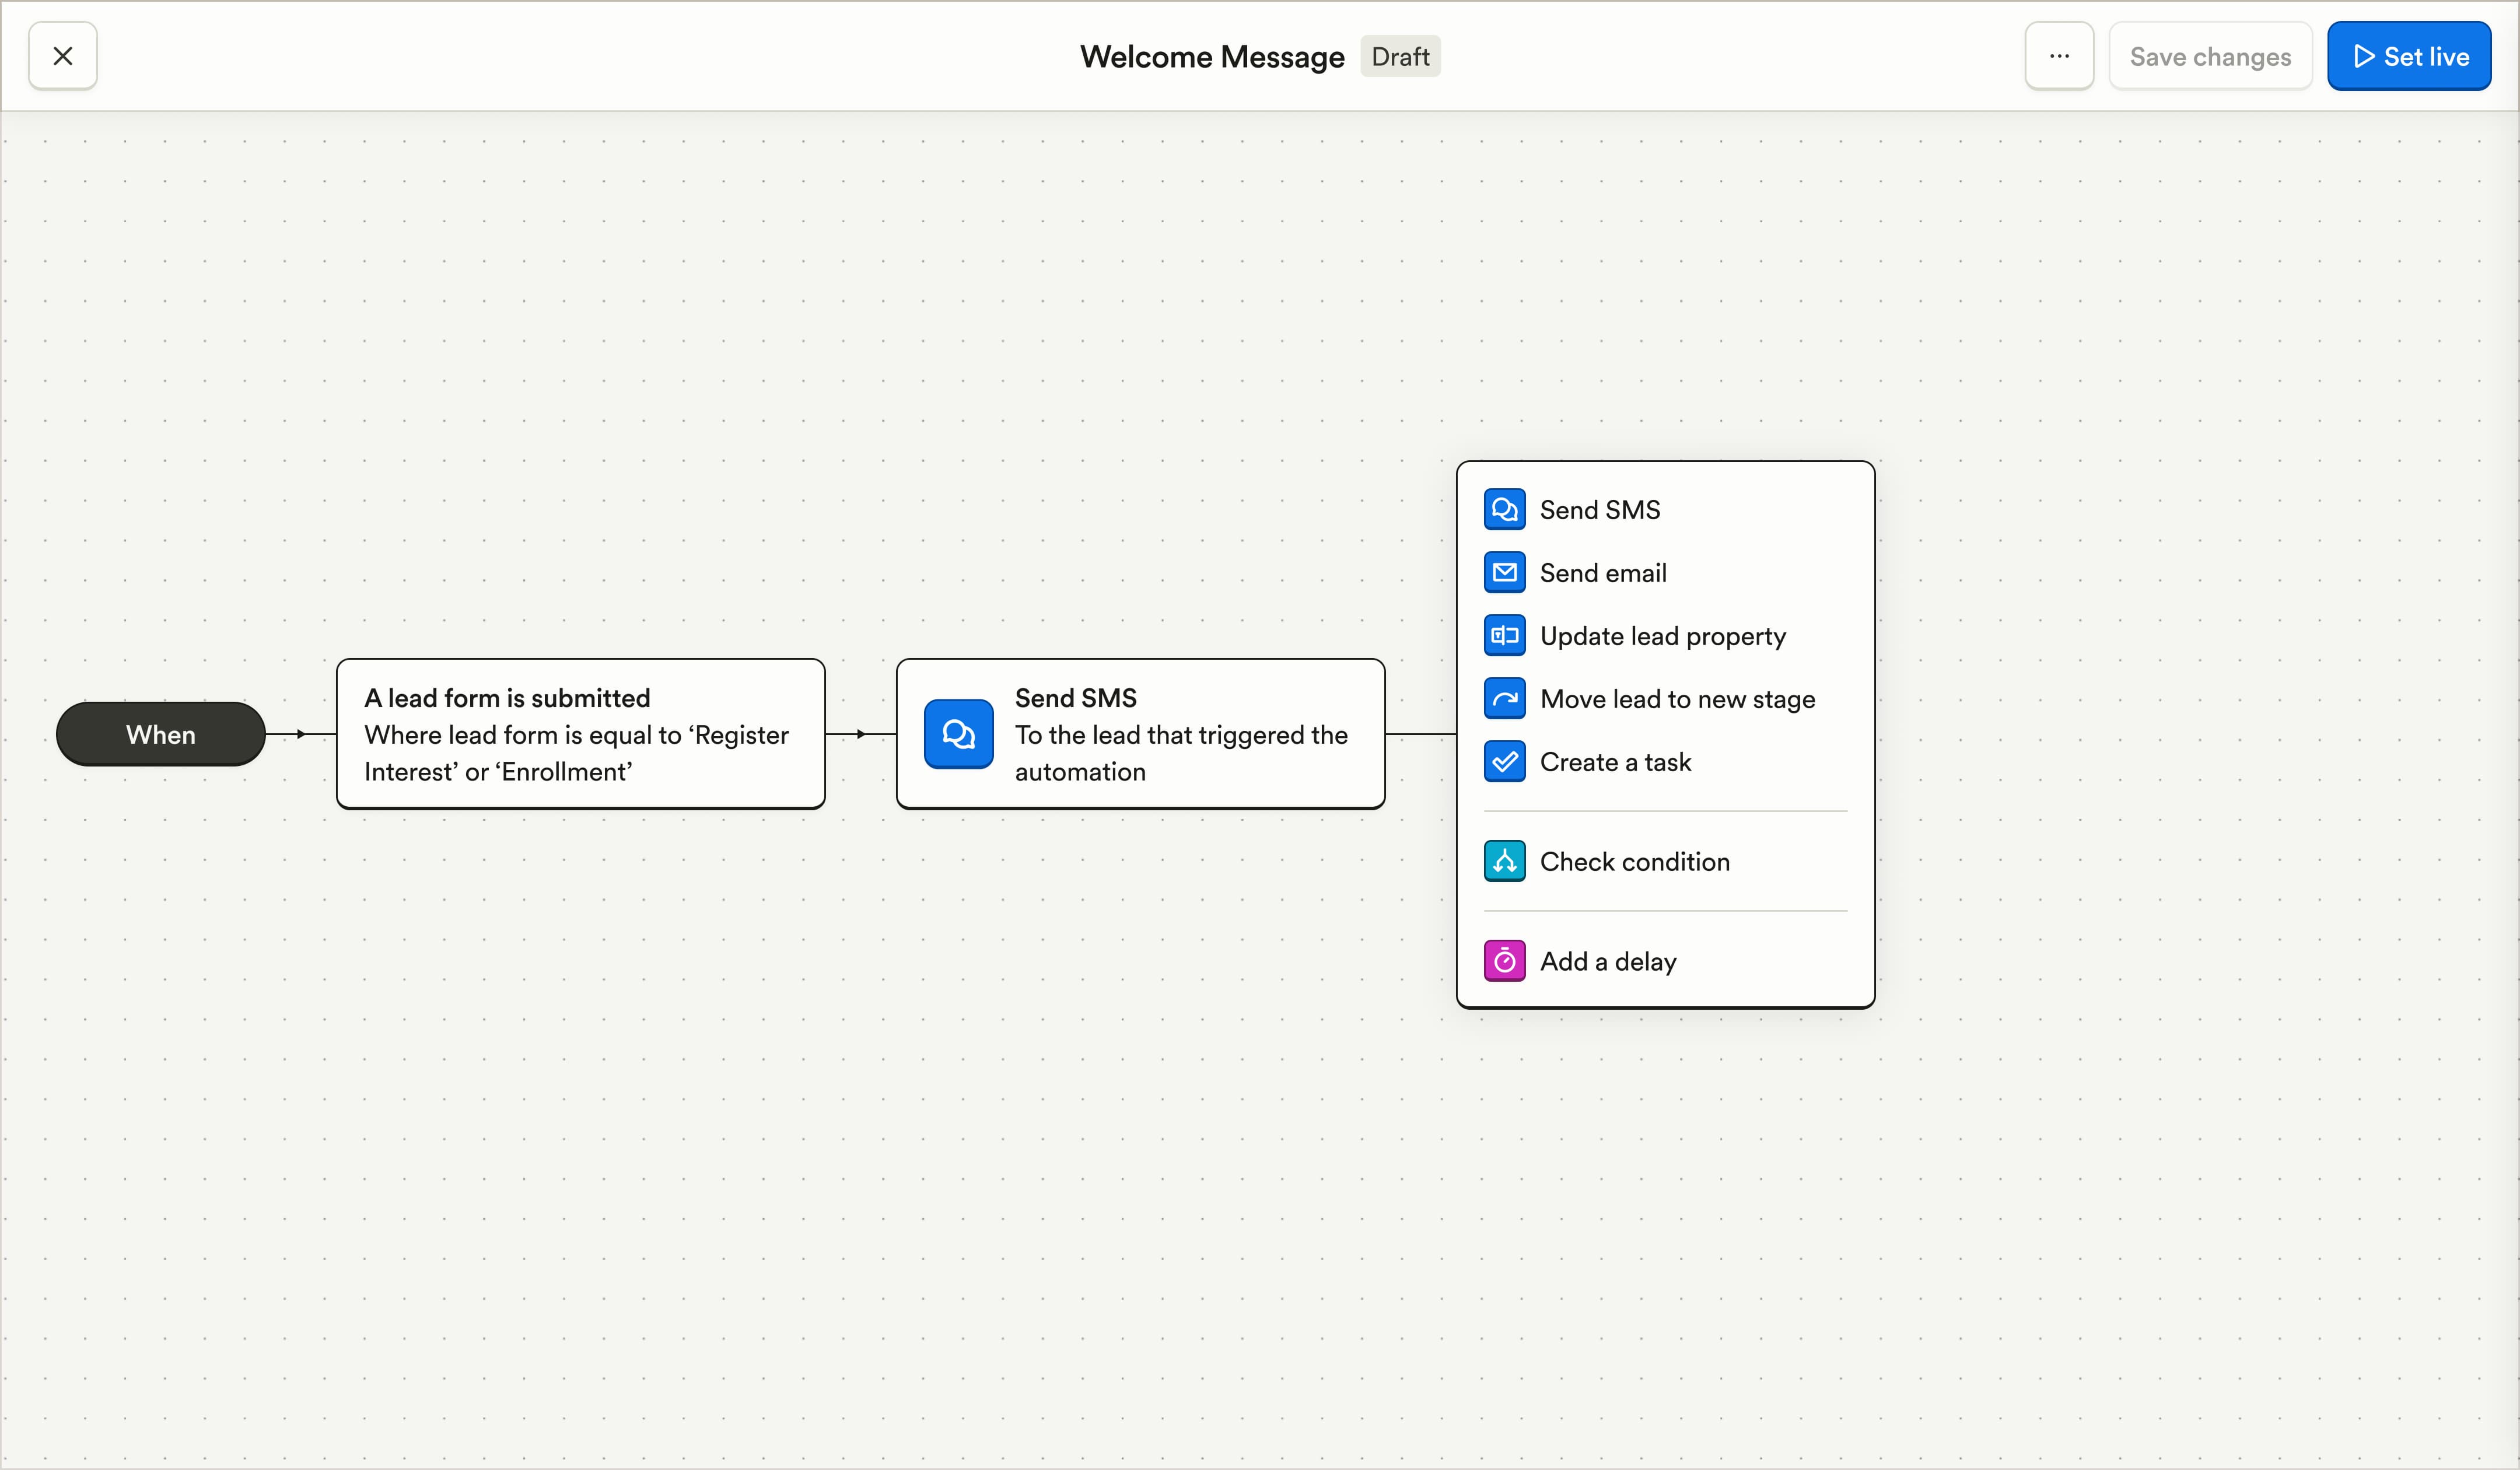The height and width of the screenshot is (1470, 2520).
Task: Click the pink Add a delay timer icon
Action: pyautogui.click(x=1504, y=961)
